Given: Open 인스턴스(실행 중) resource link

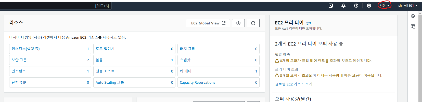Looking at the screenshot, I should pos(26,49).
